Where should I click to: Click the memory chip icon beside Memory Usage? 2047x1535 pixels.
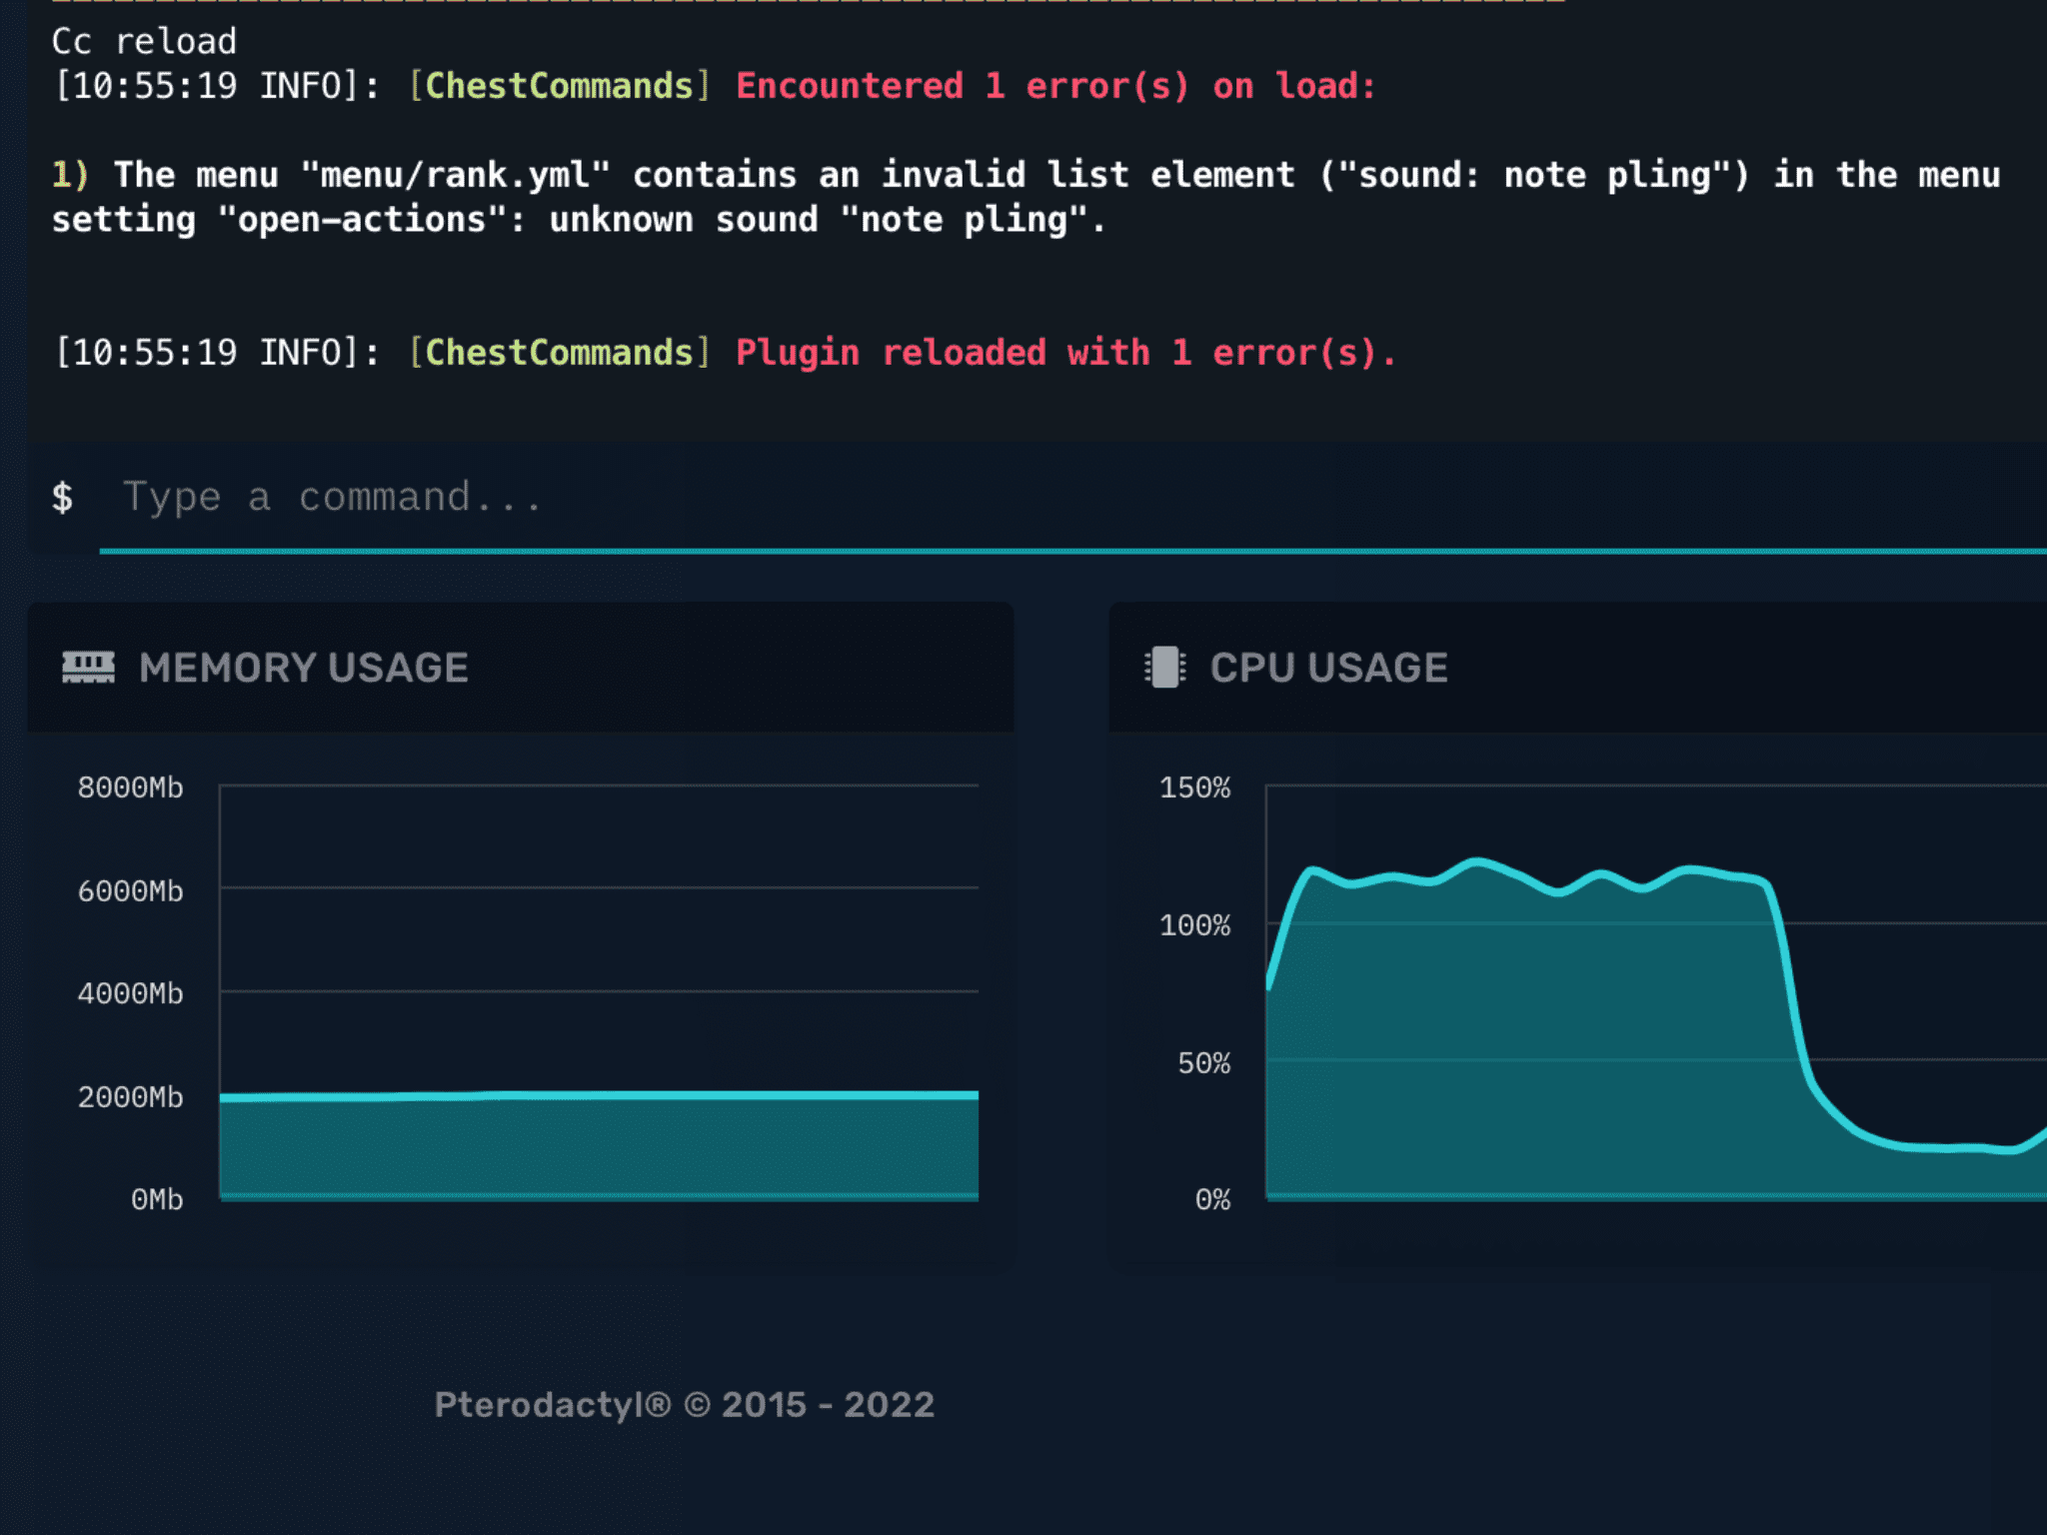pos(88,668)
